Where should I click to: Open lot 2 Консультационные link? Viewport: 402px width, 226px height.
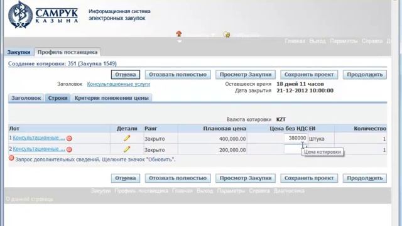(x=39, y=149)
